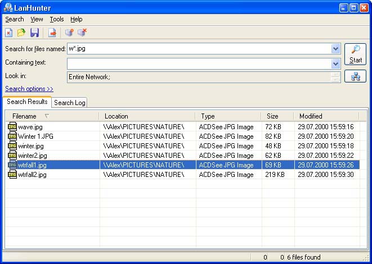Open the Help menu
This screenshot has width=372, height=264.
click(x=77, y=19)
